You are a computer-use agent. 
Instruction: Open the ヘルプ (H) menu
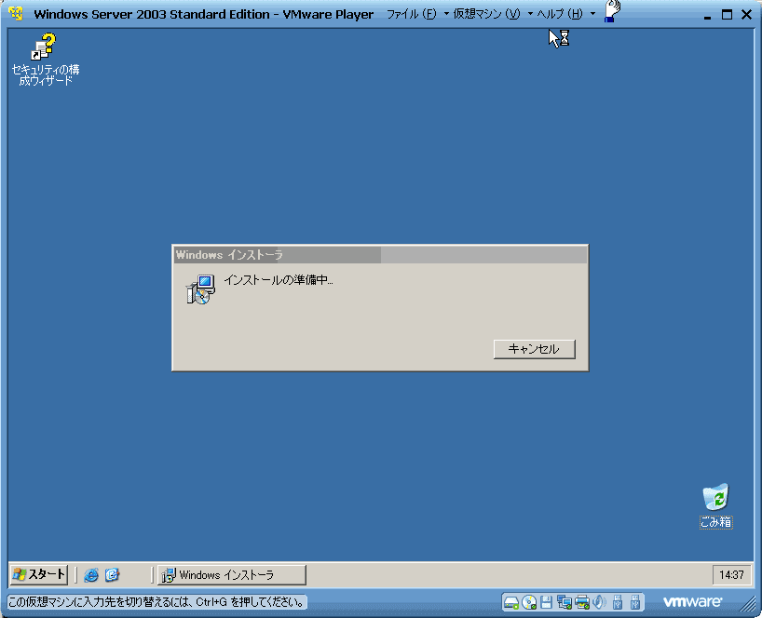click(x=559, y=14)
